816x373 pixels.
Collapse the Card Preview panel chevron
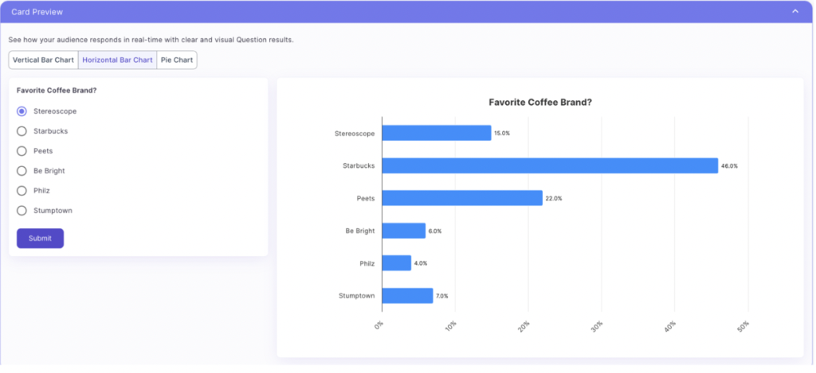click(x=794, y=12)
